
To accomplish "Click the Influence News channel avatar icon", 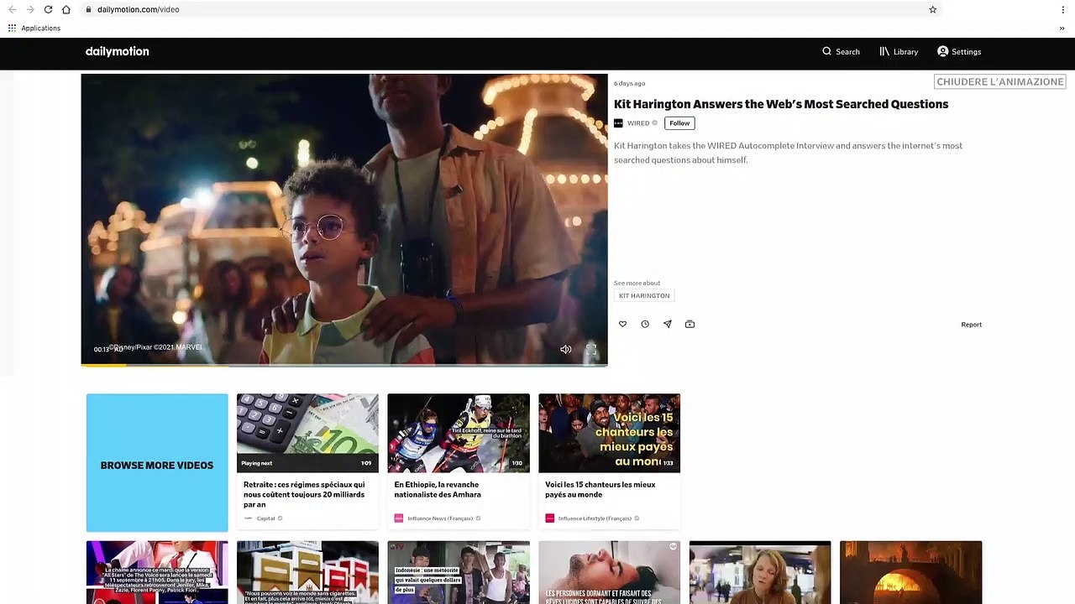I will coord(399,518).
